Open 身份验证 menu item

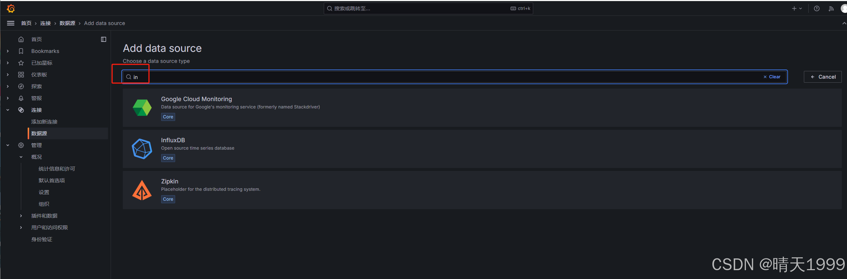(x=42, y=239)
